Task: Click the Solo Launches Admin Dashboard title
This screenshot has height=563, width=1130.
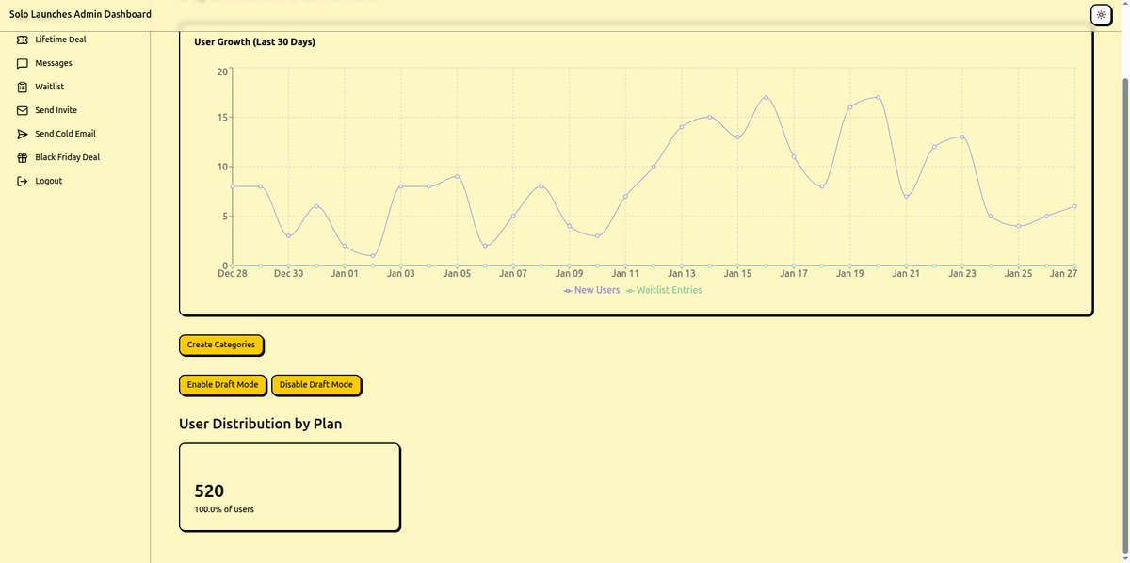Action: coord(80,14)
